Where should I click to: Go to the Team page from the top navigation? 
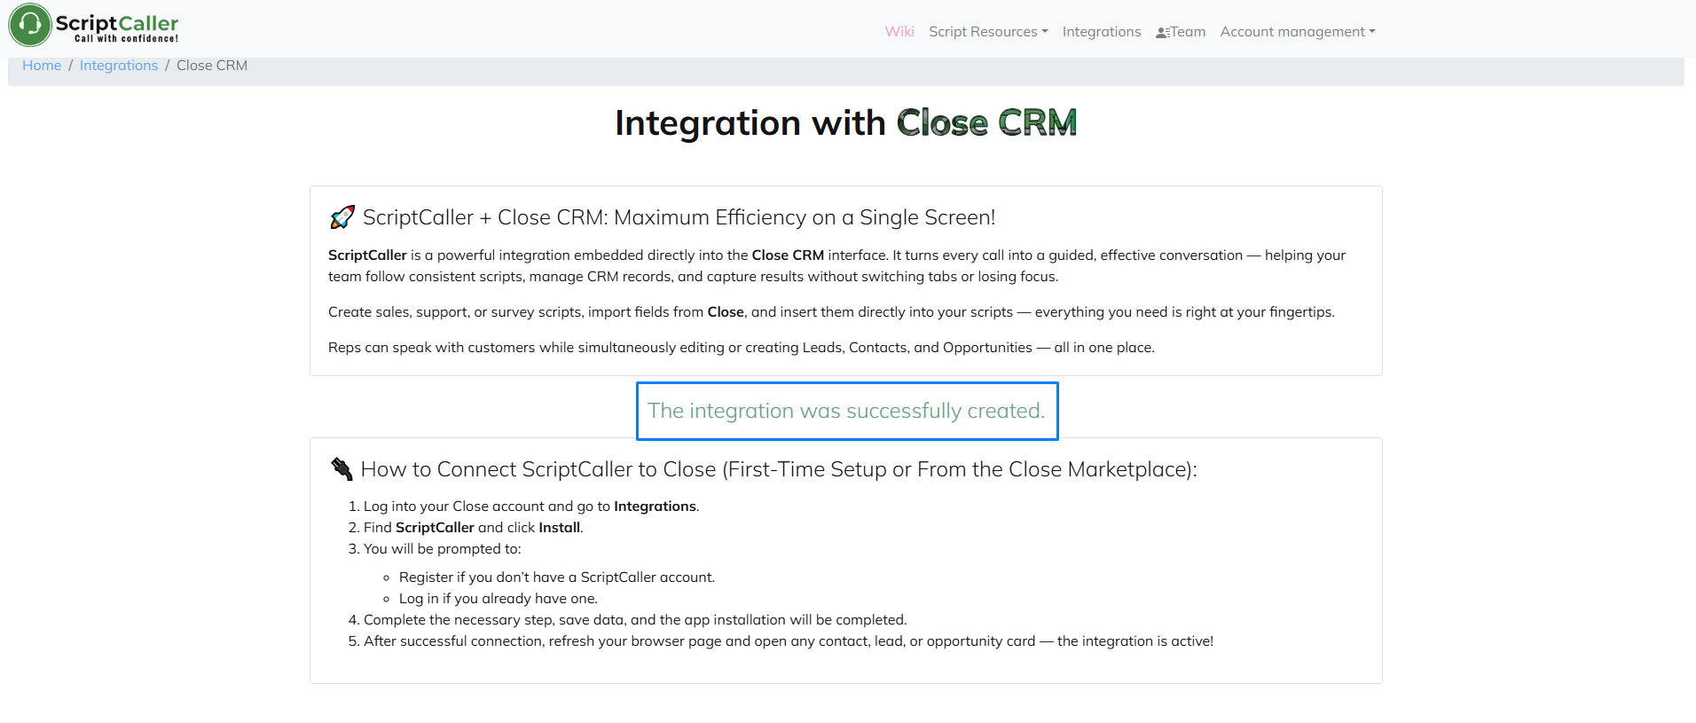pyautogui.click(x=1181, y=32)
